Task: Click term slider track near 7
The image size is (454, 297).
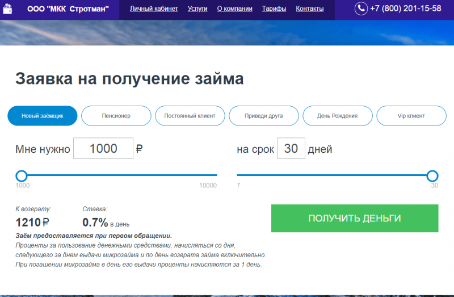Action: 241,175
